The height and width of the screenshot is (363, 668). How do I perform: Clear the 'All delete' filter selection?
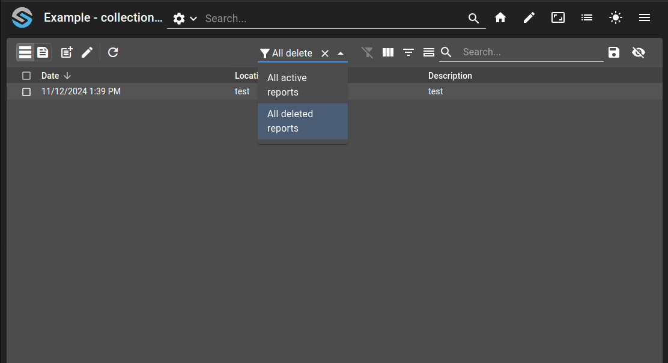tap(324, 53)
